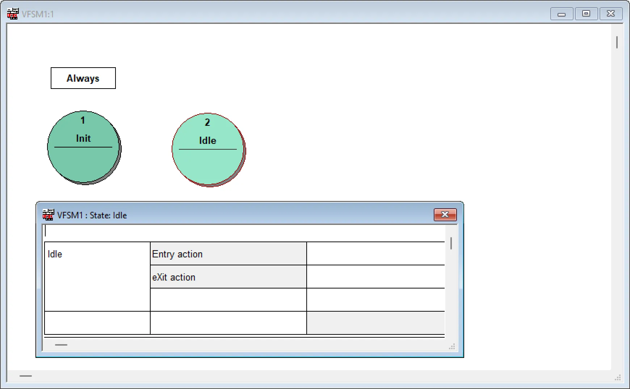The width and height of the screenshot is (630, 389).
Task: Minimize the VFSM1:1 window
Action: (x=561, y=14)
